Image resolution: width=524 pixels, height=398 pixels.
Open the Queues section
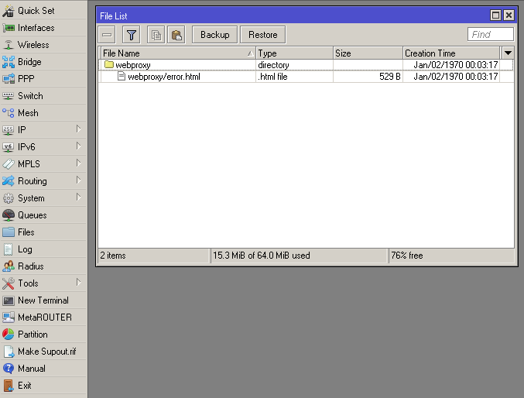[x=43, y=215]
